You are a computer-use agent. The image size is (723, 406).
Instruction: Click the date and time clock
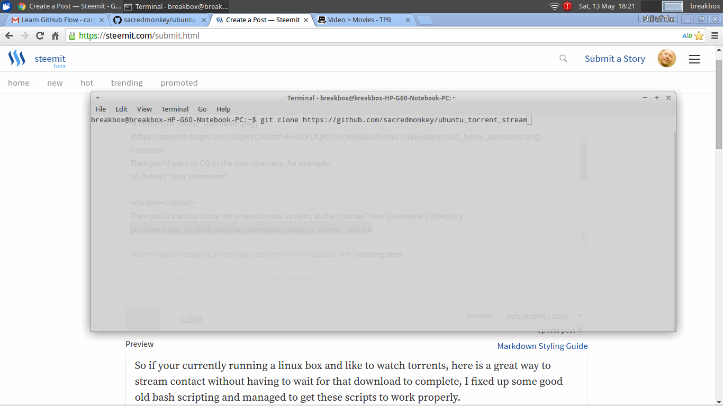(x=607, y=6)
